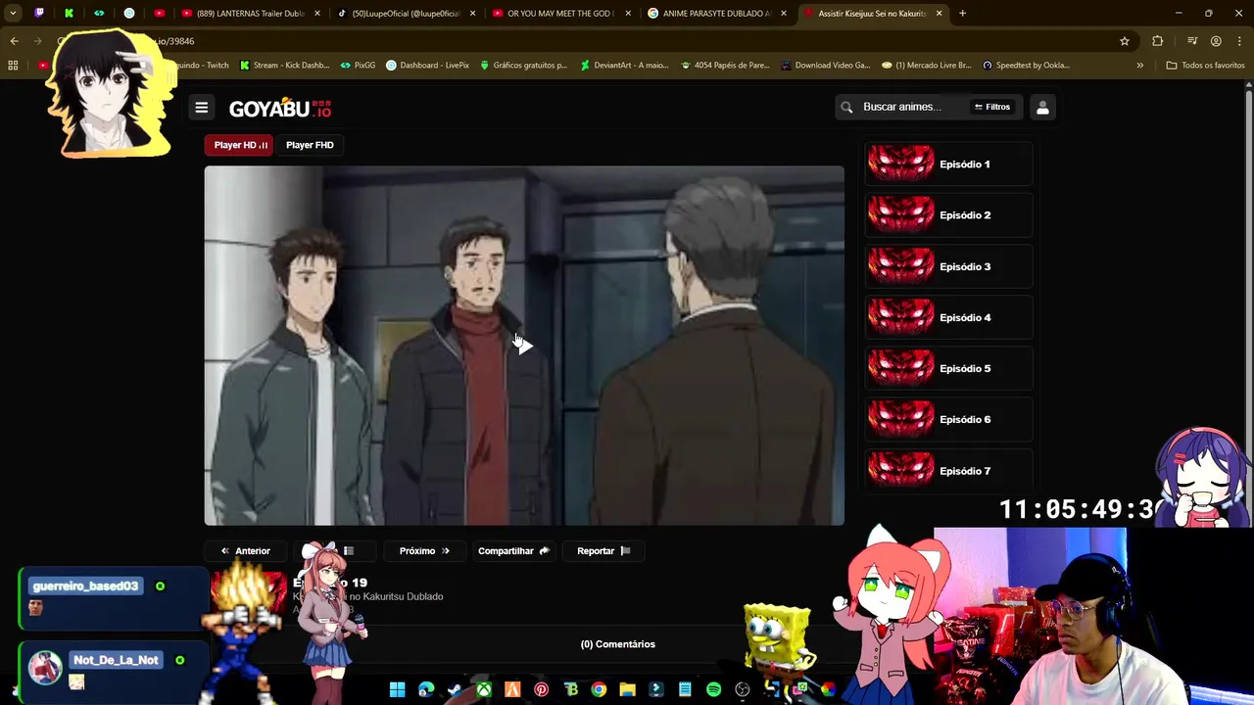Open a new browser tab
The height and width of the screenshot is (705, 1254).
962,14
